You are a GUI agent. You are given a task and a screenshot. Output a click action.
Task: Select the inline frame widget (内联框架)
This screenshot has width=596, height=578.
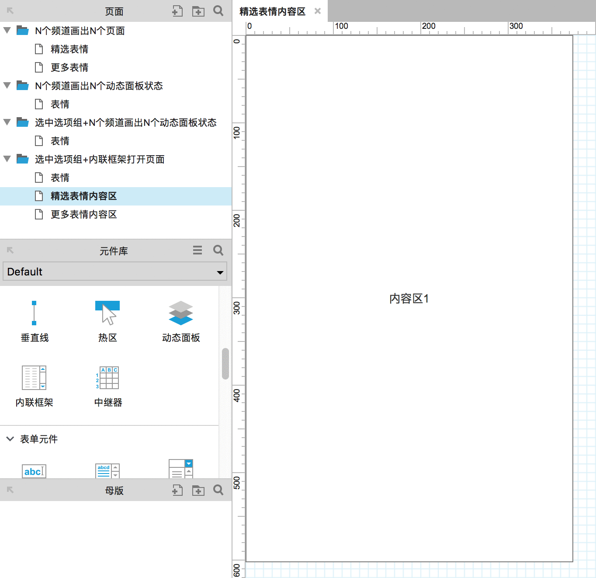click(34, 386)
